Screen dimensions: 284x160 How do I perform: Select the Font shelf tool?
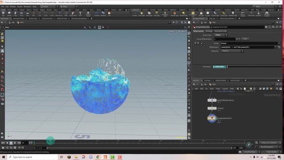point(80,14)
